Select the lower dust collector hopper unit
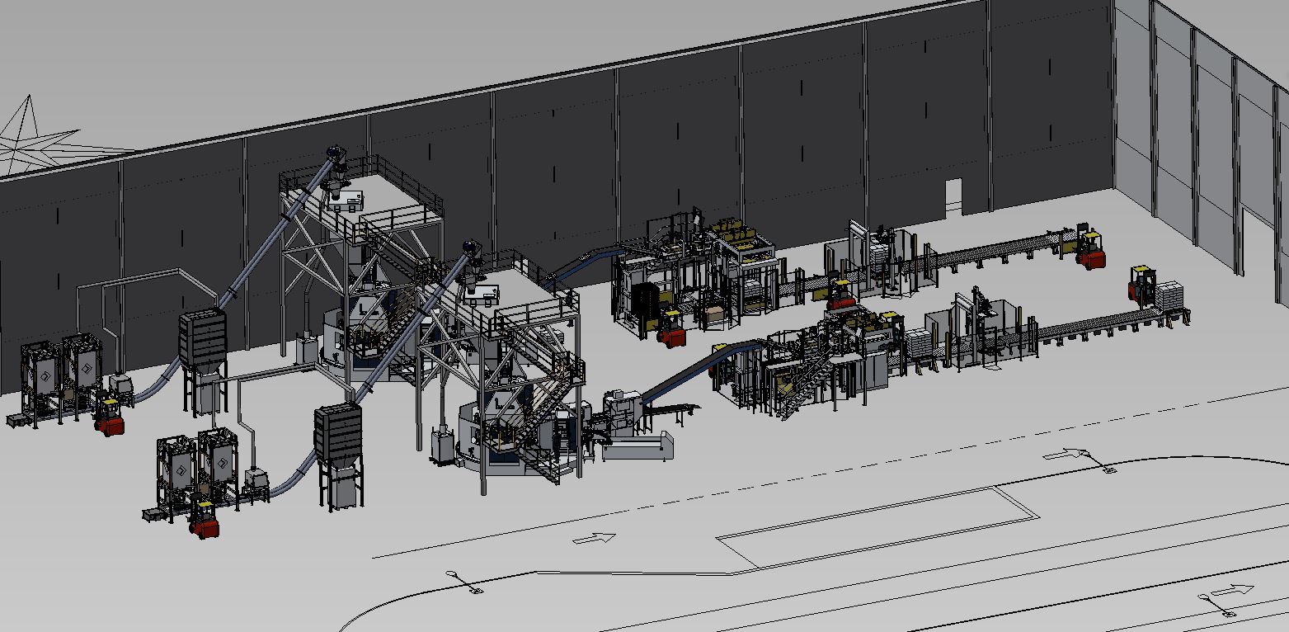 pyautogui.click(x=338, y=439)
